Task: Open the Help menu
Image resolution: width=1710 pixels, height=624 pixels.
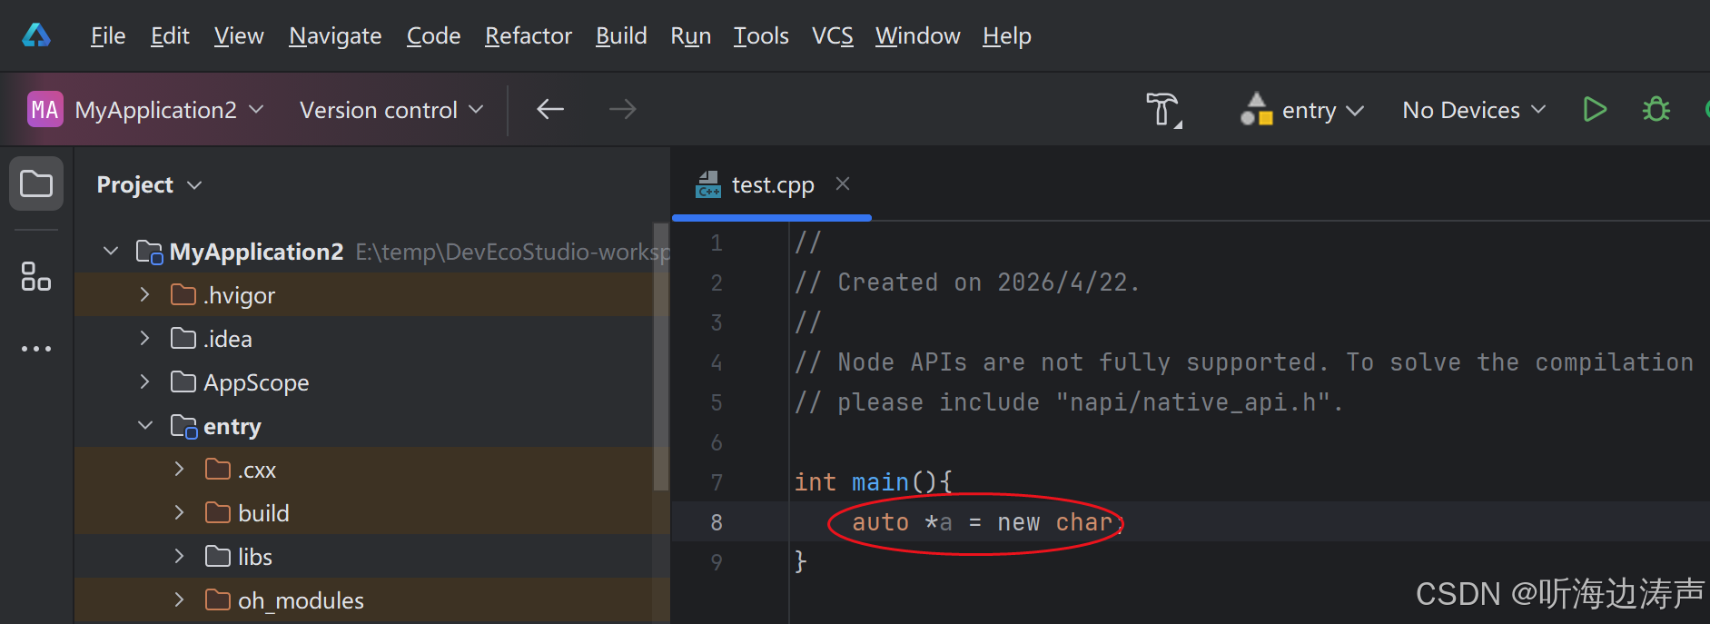Action: click(1006, 35)
